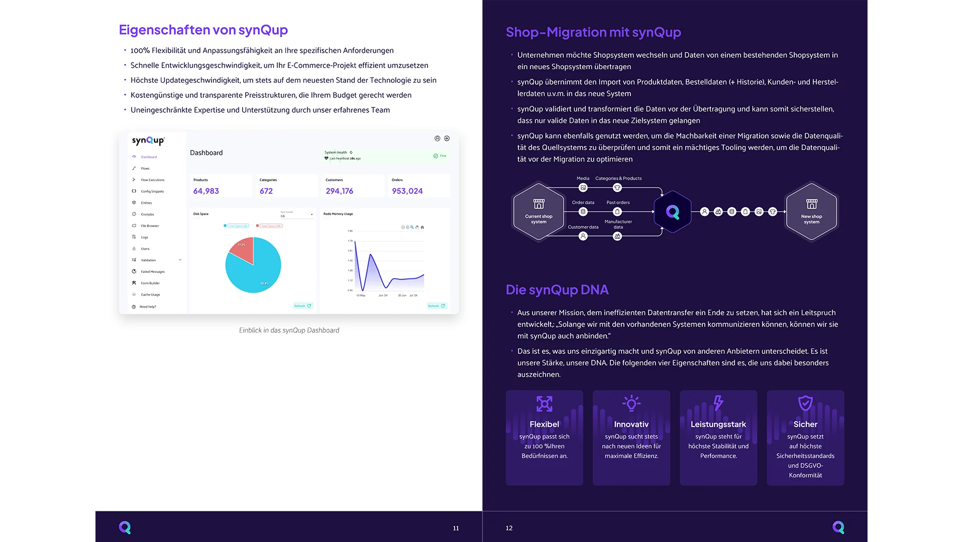The image size is (964, 542).
Task: Open the Flows item in the sidebar
Action: tap(145, 169)
